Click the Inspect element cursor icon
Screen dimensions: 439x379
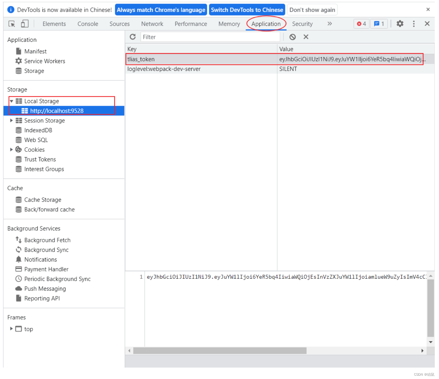11,24
